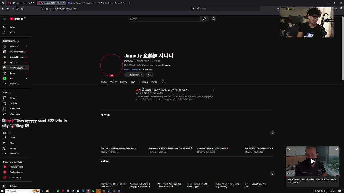Close the miniplayer video
The height and width of the screenshot is (193, 344).
click(337, 149)
